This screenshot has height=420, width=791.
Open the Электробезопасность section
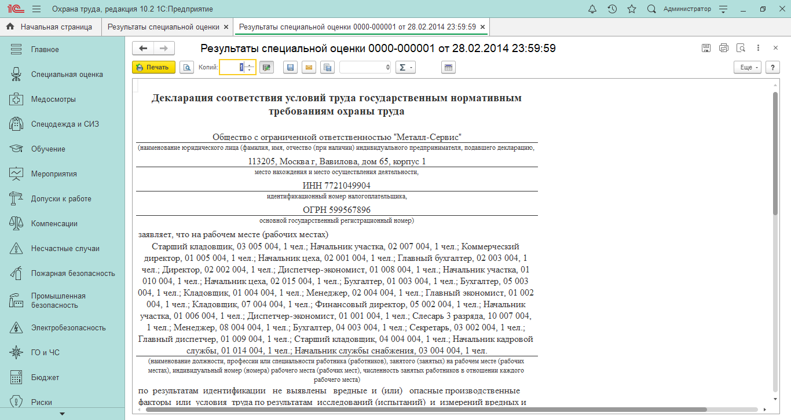(x=63, y=328)
